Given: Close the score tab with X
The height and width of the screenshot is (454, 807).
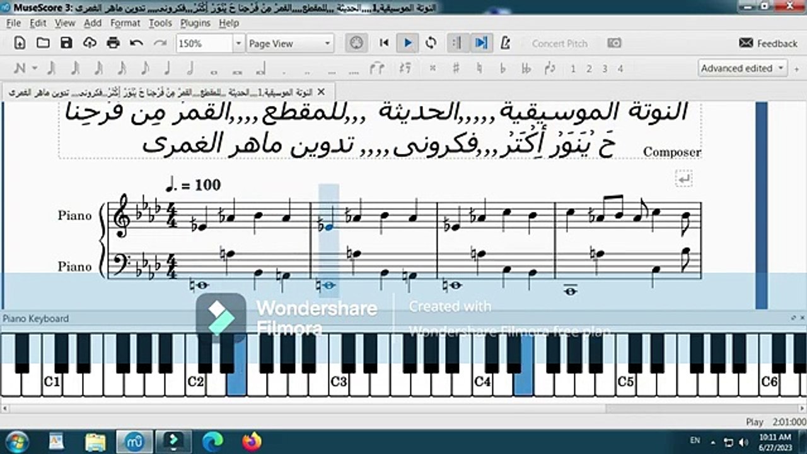Looking at the screenshot, I should [x=320, y=92].
